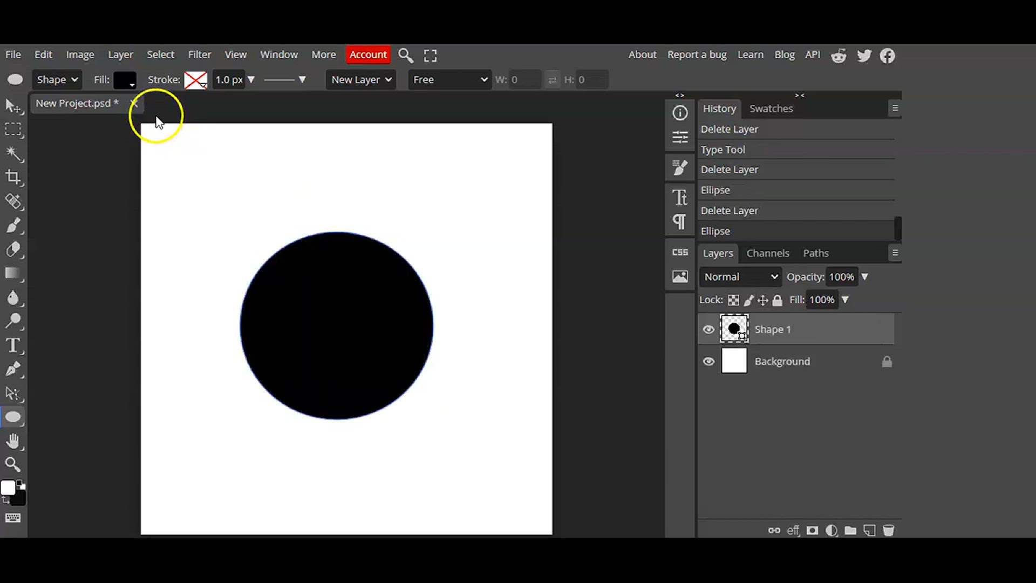Viewport: 1036px width, 583px height.
Task: Open the Normal blend mode dropdown
Action: [740, 277]
